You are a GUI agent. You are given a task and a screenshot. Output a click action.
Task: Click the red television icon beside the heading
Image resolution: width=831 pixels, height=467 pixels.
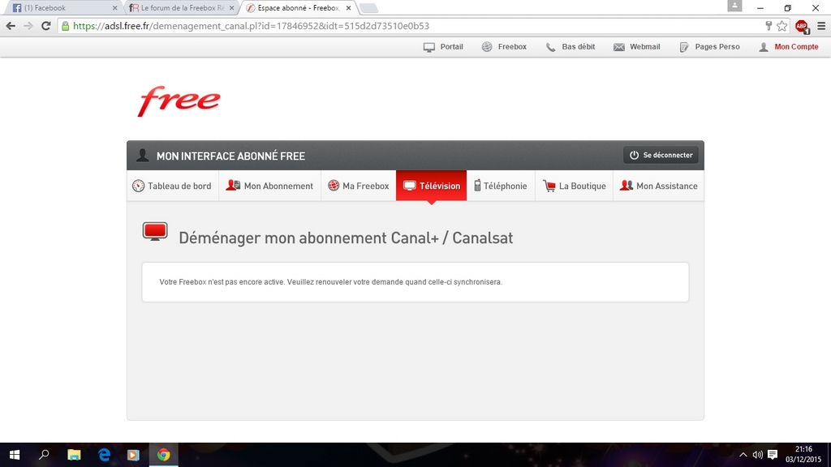tap(155, 232)
